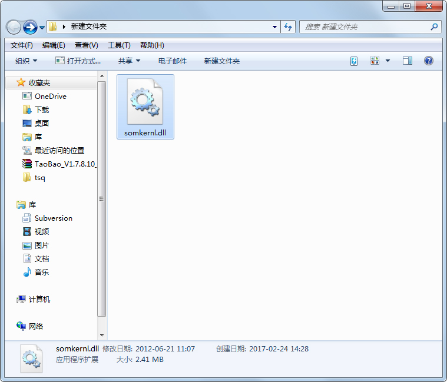This screenshot has height=382, width=447.
Task: Click the 计算机 computer icon
Action: pyautogui.click(x=21, y=300)
